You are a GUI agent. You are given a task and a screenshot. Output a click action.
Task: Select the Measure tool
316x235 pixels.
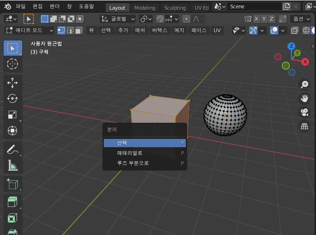(x=13, y=165)
